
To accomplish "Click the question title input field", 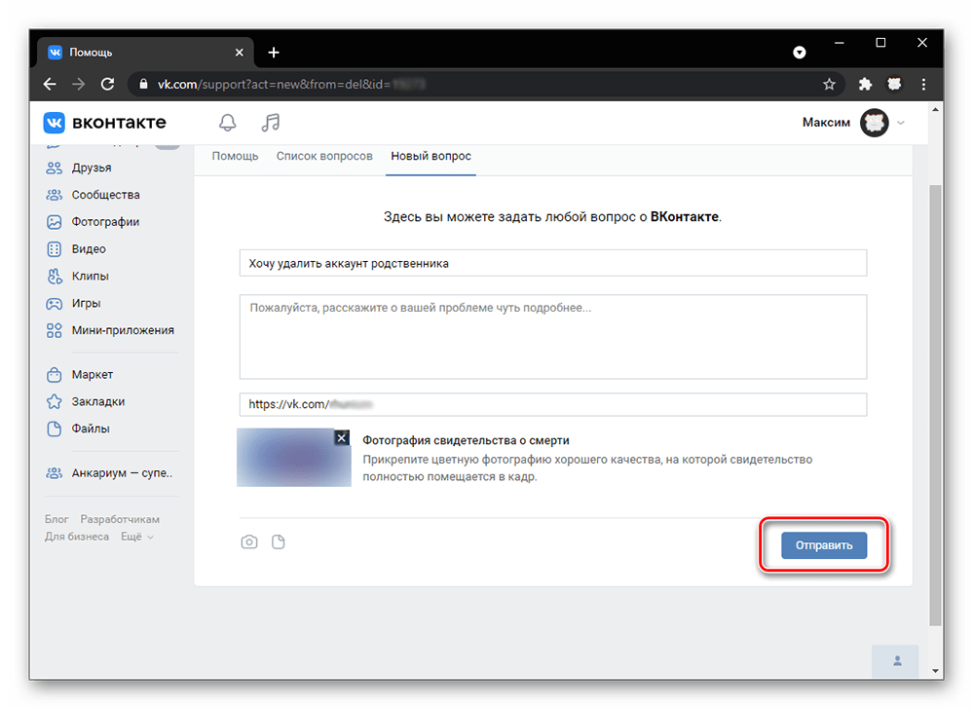I will (x=553, y=263).
